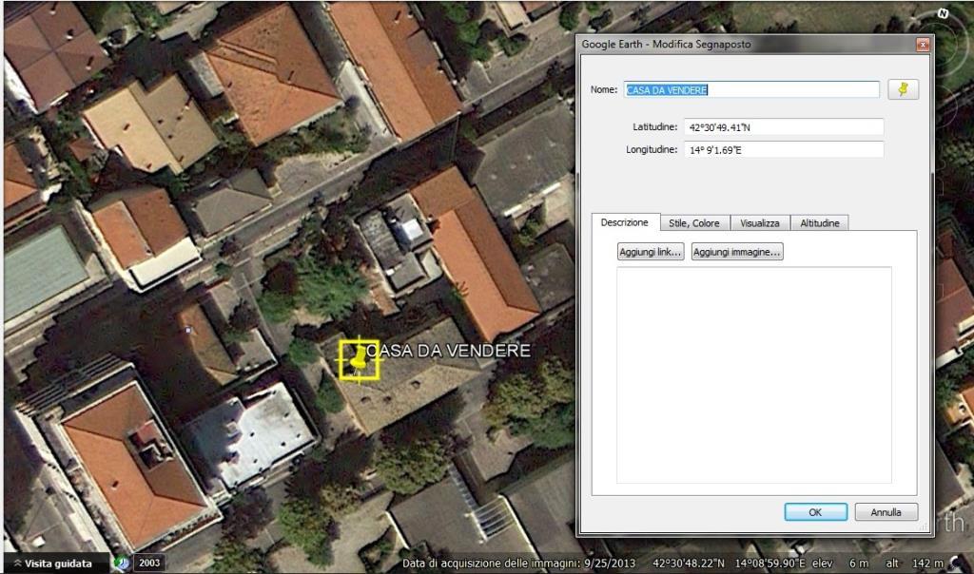This screenshot has width=974, height=574.
Task: Close the Modifica Segnaposto dialog
Action: [x=923, y=45]
